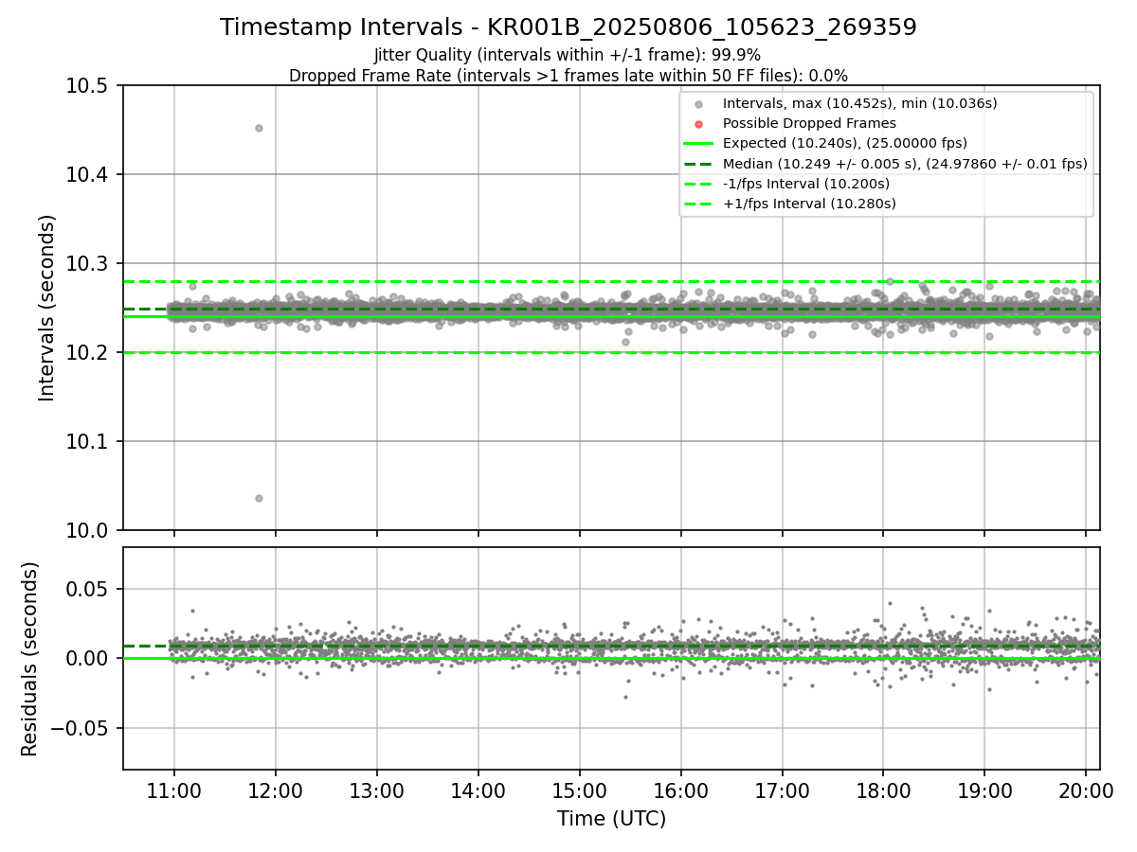Screen dimensions: 1137x852
Task: Click legend entry starting 'Median (10.249 +/- 0.005 s)'
Action: [x=905, y=164]
